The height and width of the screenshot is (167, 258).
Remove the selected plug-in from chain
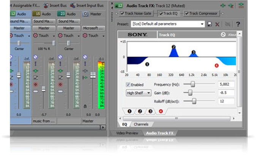click(x=231, y=6)
